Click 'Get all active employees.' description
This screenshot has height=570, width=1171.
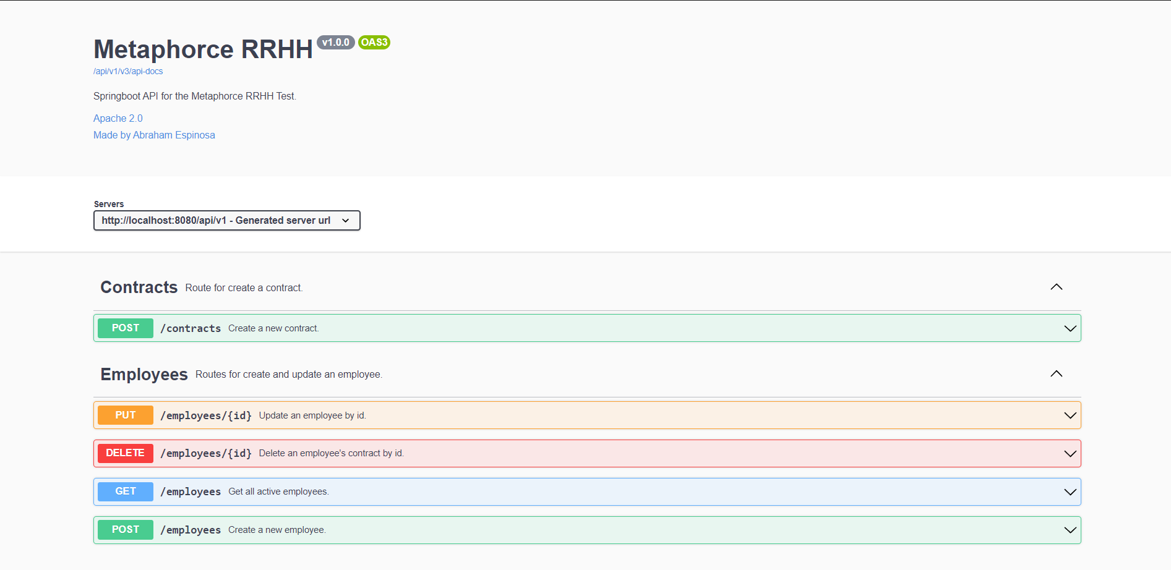(278, 491)
